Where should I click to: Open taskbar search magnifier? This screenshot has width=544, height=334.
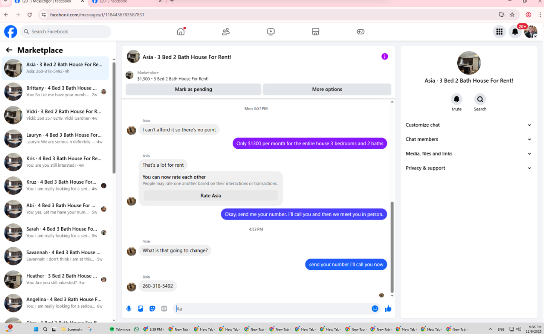tap(45, 329)
